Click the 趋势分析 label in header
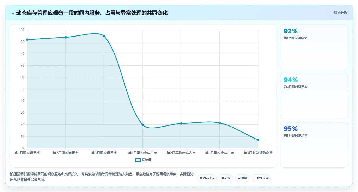358x192 pixels. (340, 13)
